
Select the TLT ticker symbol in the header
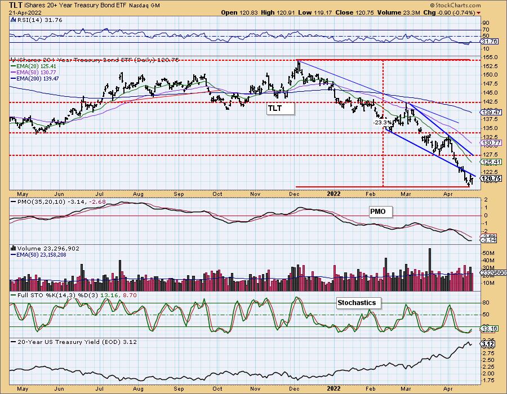point(16,5)
